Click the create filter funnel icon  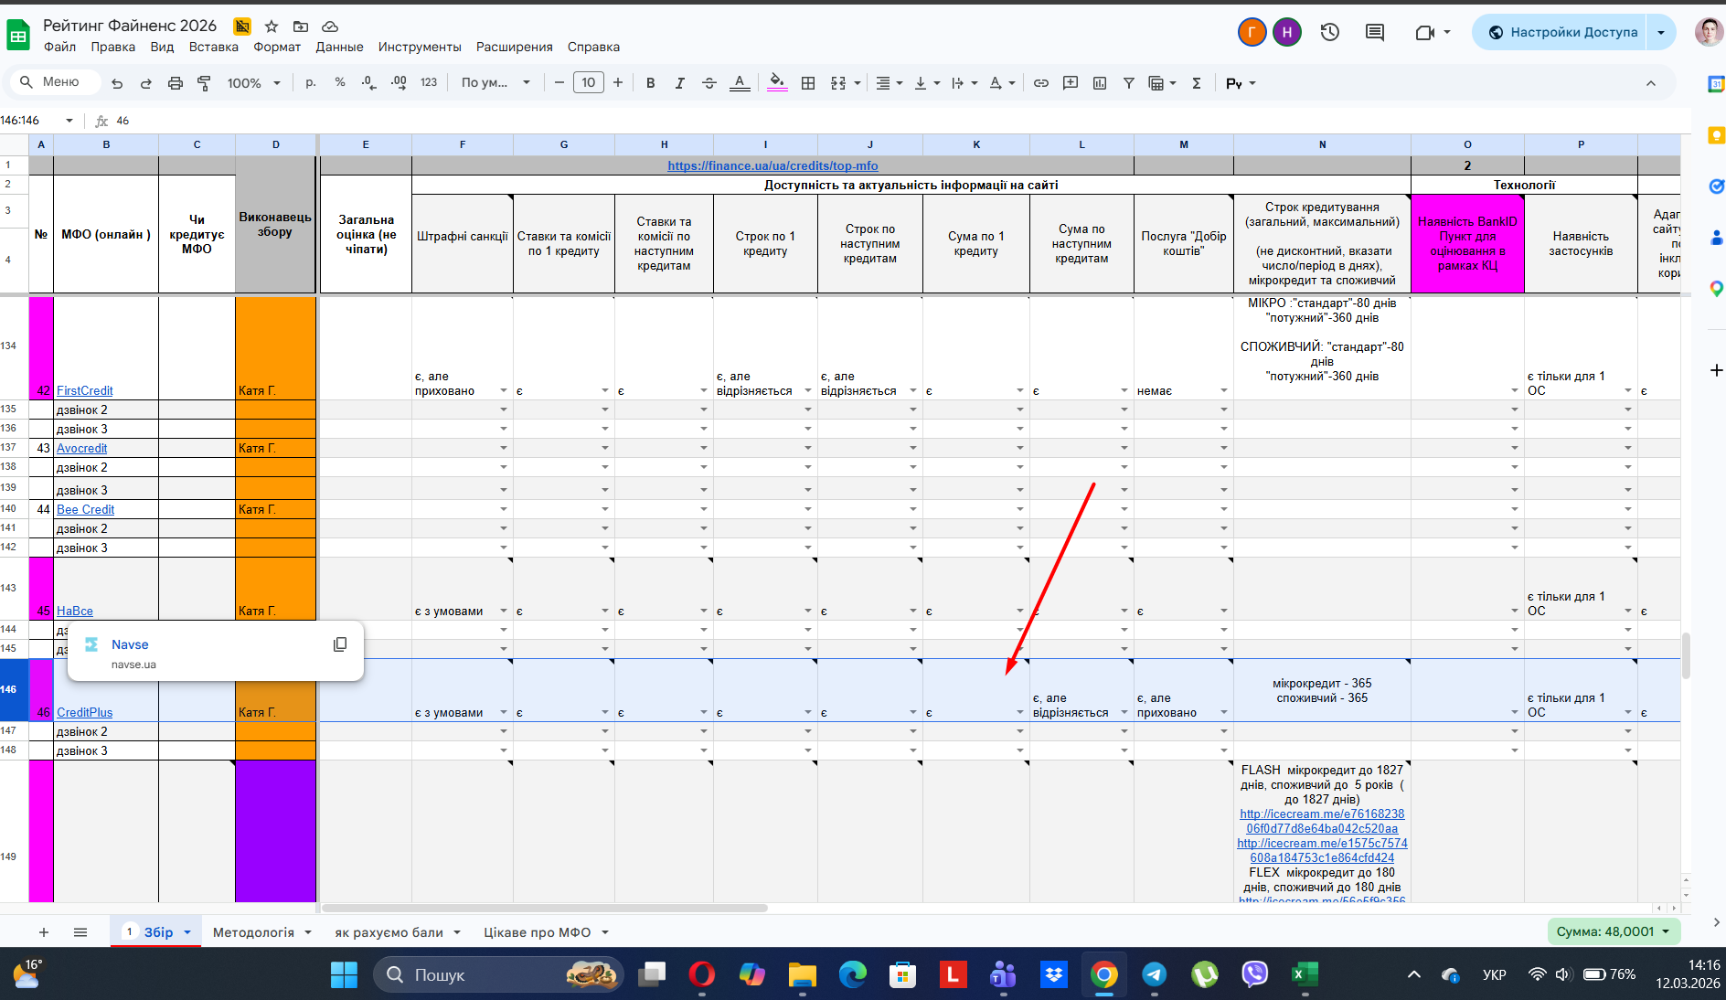pos(1129,83)
